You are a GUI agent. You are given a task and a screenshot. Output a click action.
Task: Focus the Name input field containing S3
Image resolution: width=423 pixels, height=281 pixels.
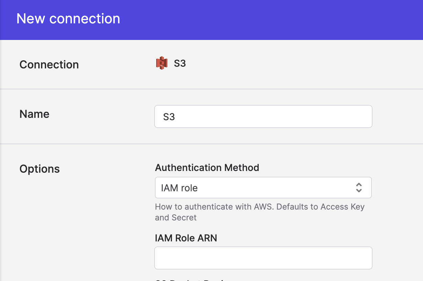[263, 116]
